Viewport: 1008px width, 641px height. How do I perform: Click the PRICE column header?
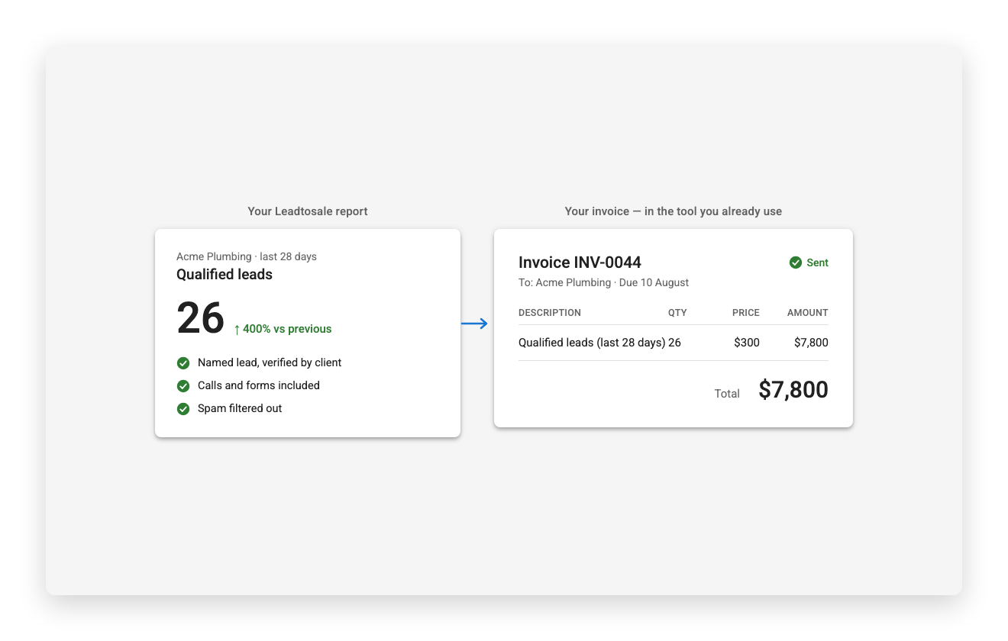(x=746, y=313)
